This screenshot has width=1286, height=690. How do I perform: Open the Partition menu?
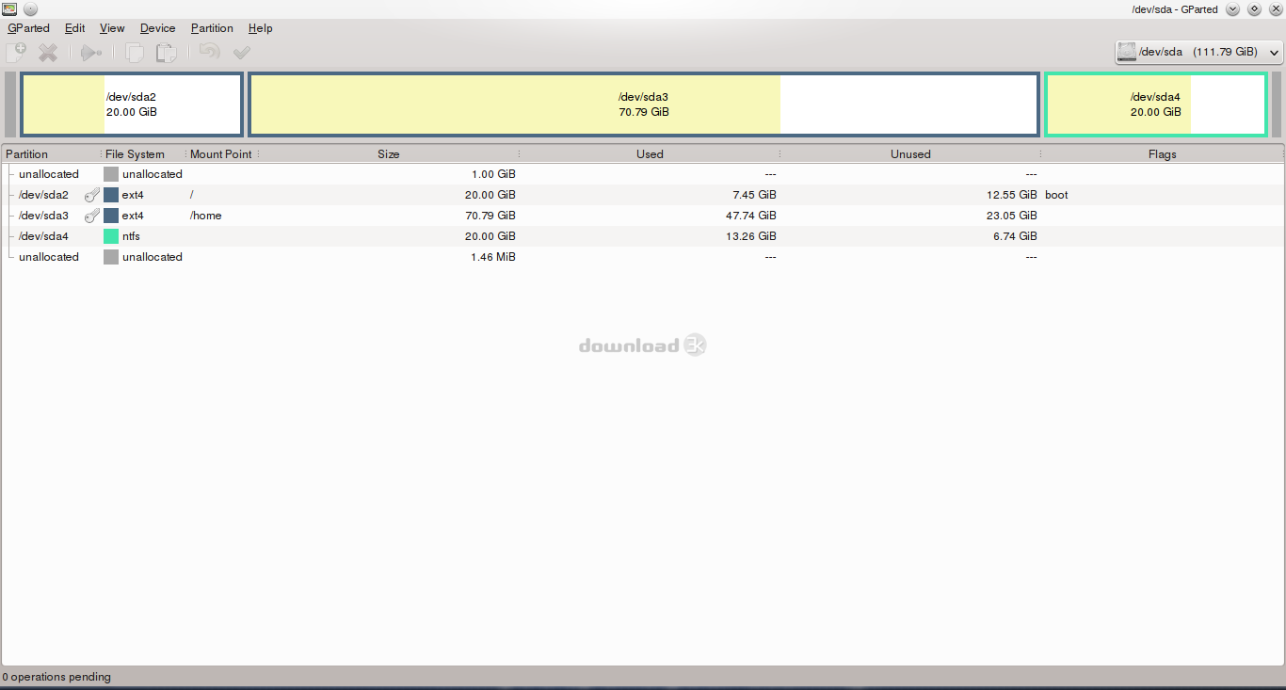tap(212, 28)
